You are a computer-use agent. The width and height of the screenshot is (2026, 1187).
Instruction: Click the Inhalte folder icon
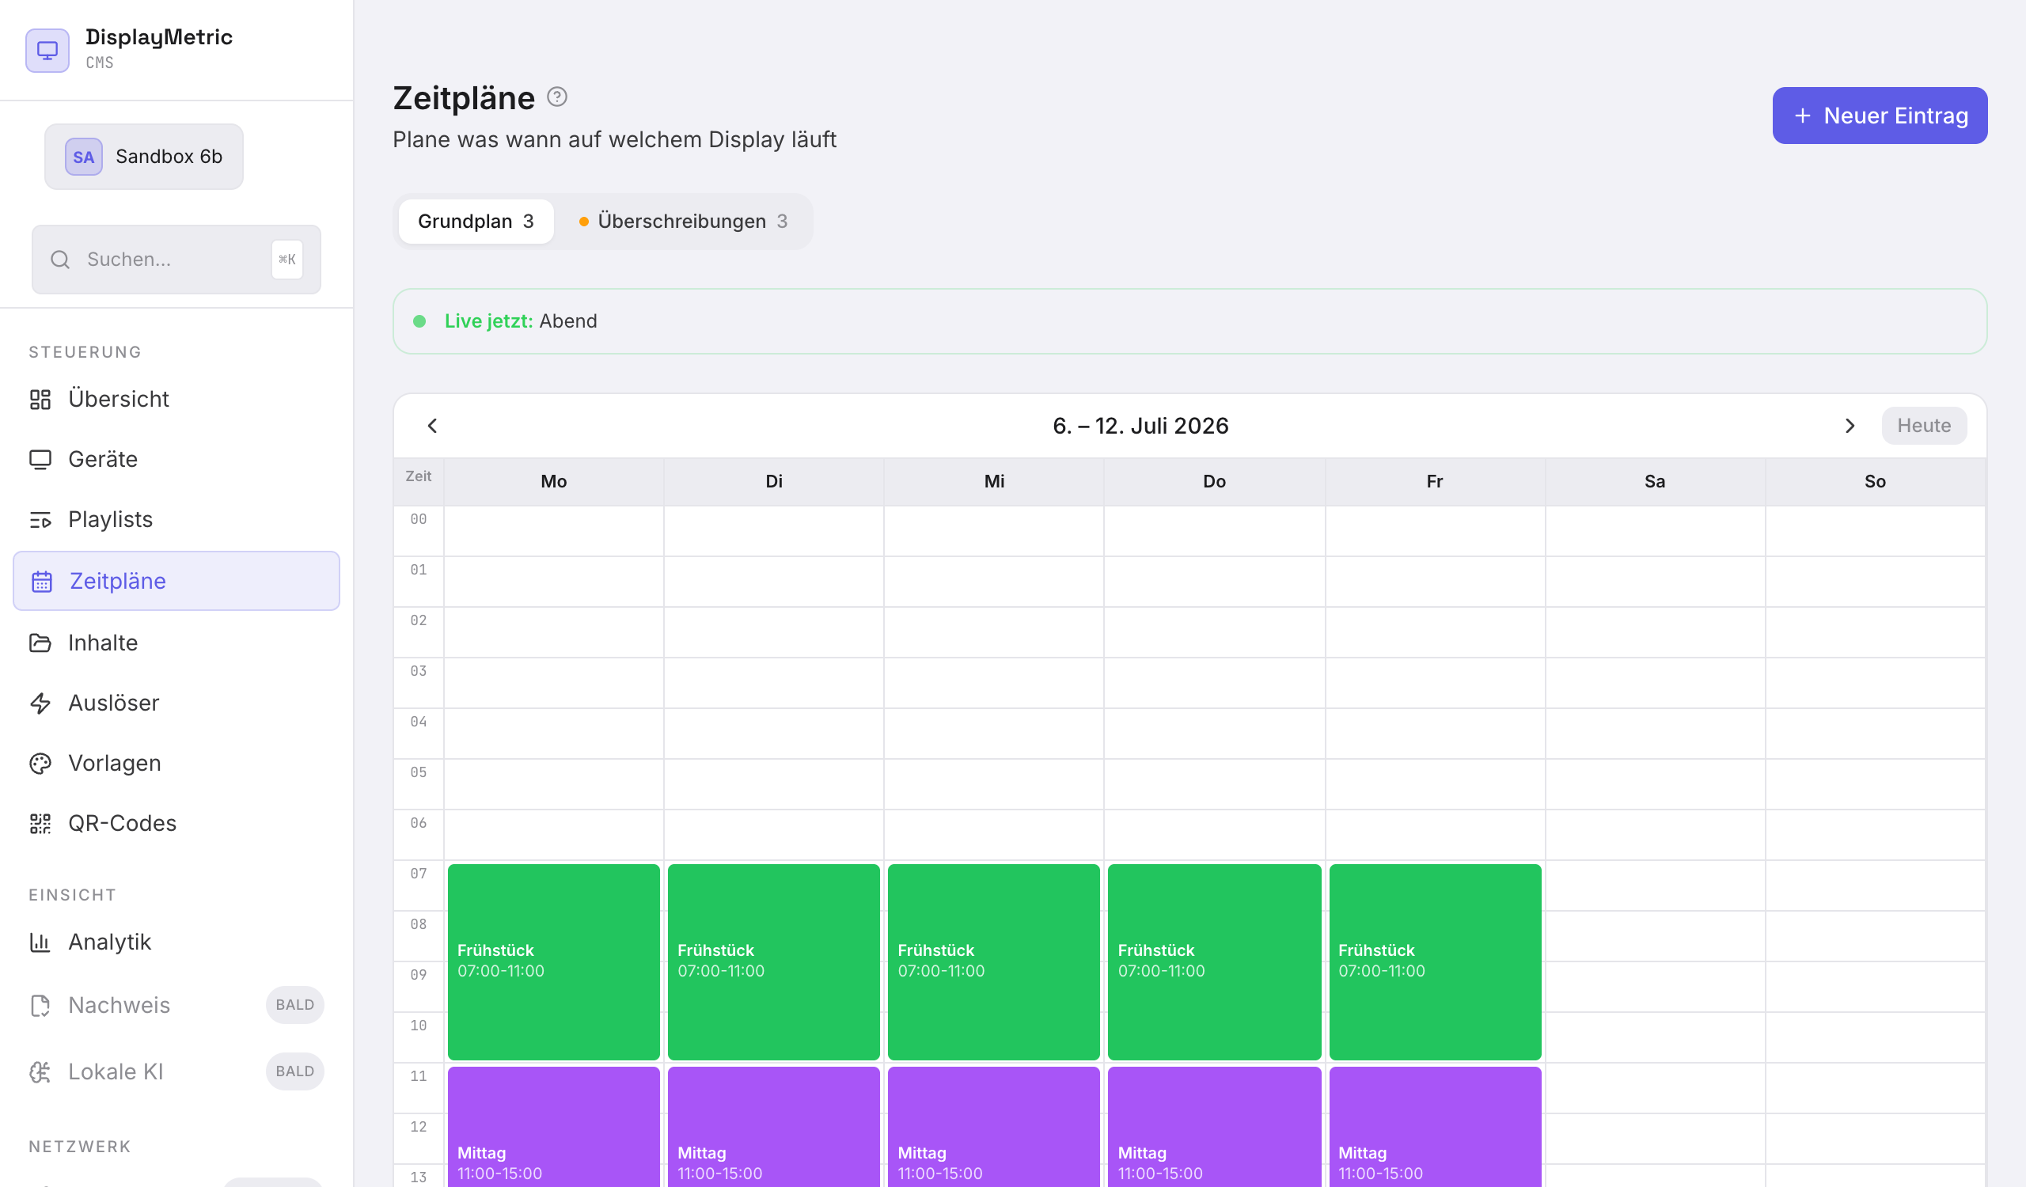tap(40, 643)
